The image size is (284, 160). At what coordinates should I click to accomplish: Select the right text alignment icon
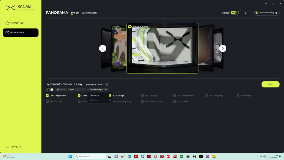point(64,90)
